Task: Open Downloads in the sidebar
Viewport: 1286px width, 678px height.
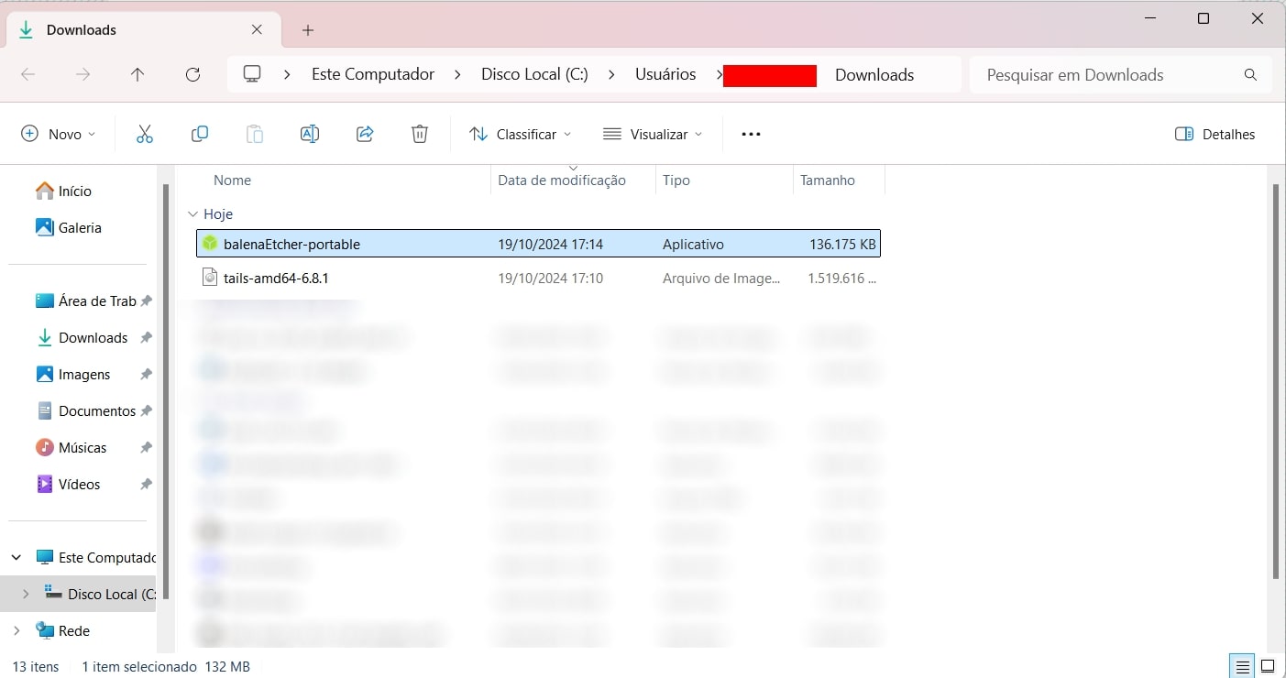Action: tap(82, 337)
